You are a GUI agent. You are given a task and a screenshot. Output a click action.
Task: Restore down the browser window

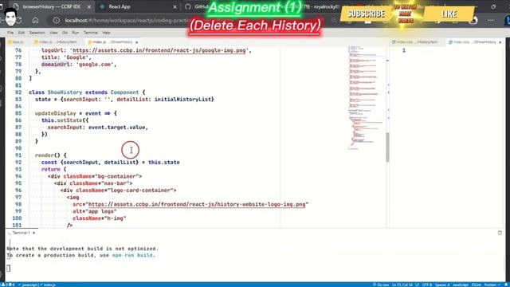point(493,6)
